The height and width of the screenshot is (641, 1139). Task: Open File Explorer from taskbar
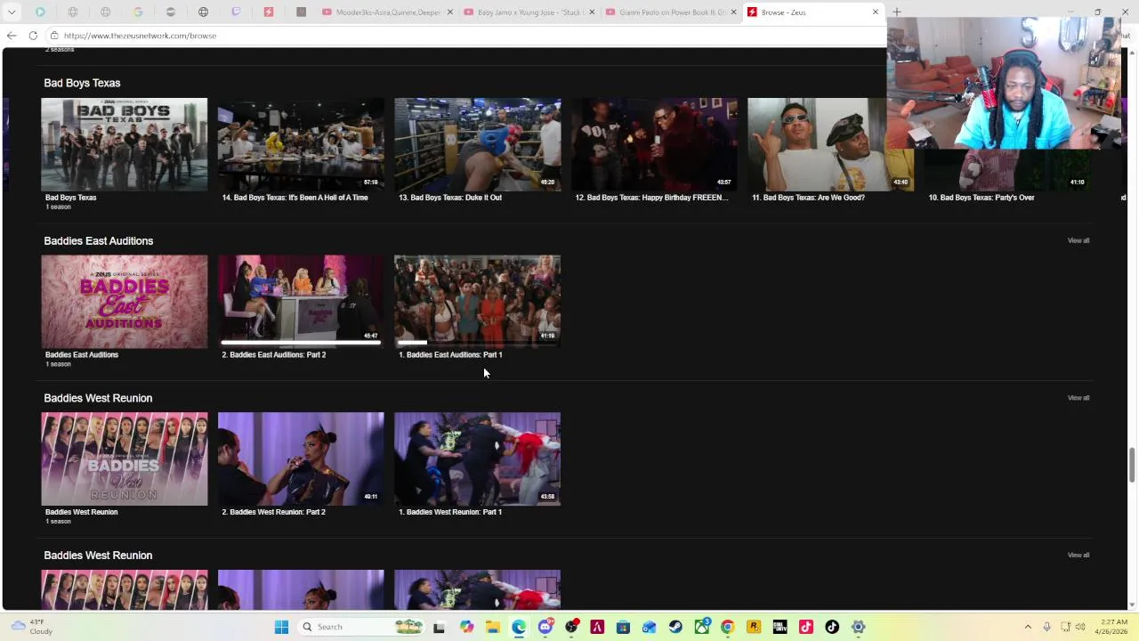click(x=493, y=627)
